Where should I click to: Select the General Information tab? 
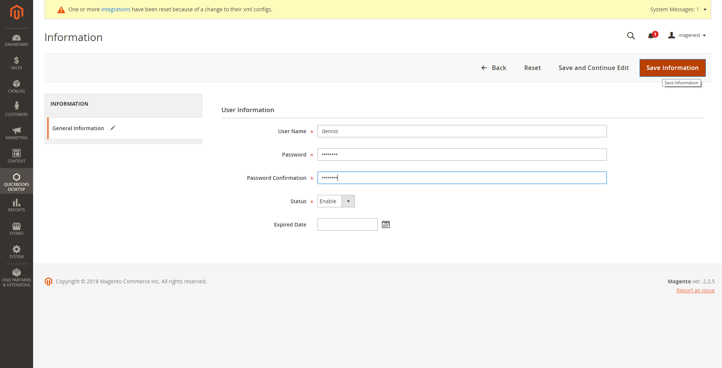pos(78,128)
